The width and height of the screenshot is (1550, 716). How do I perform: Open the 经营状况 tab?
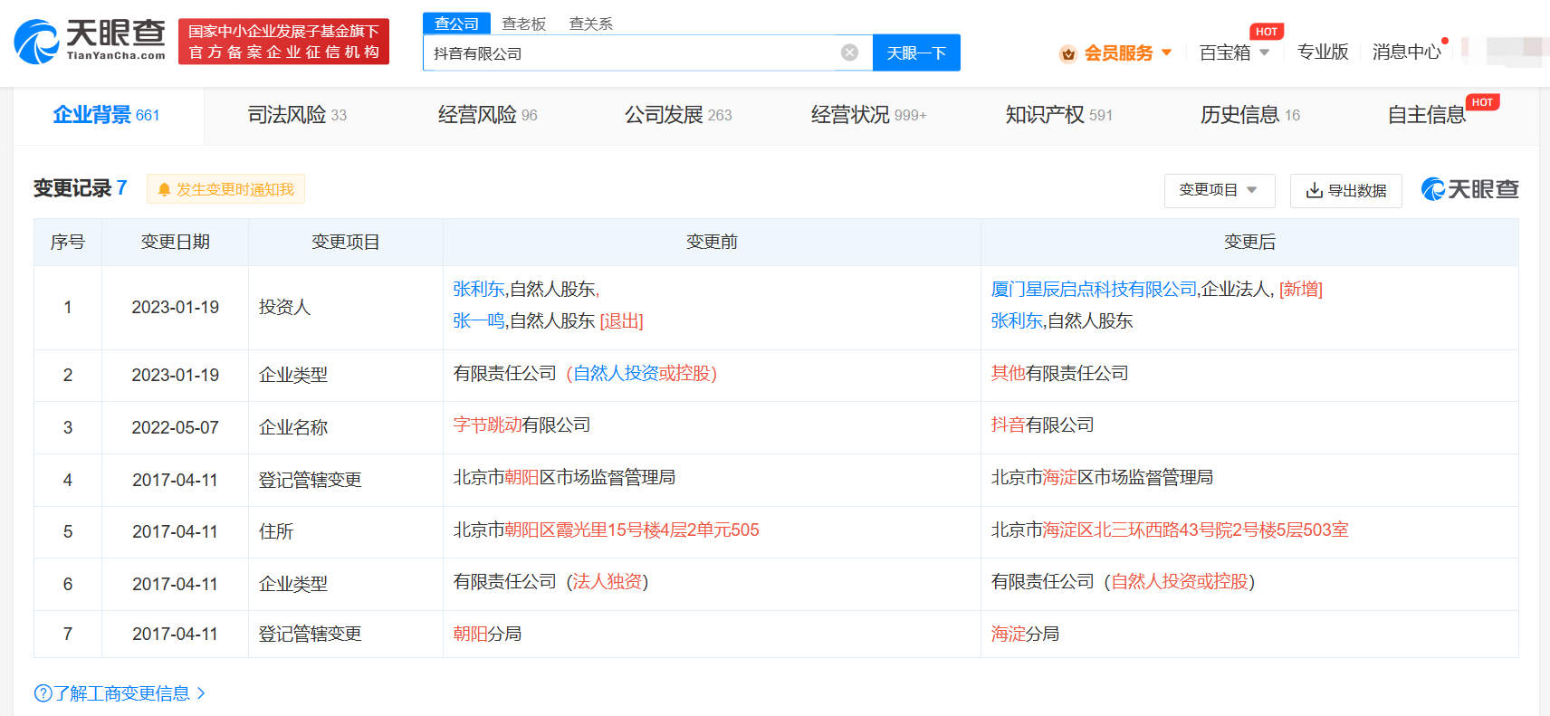(x=868, y=115)
